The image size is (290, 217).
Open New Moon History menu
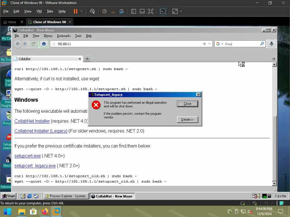pos(48,36)
